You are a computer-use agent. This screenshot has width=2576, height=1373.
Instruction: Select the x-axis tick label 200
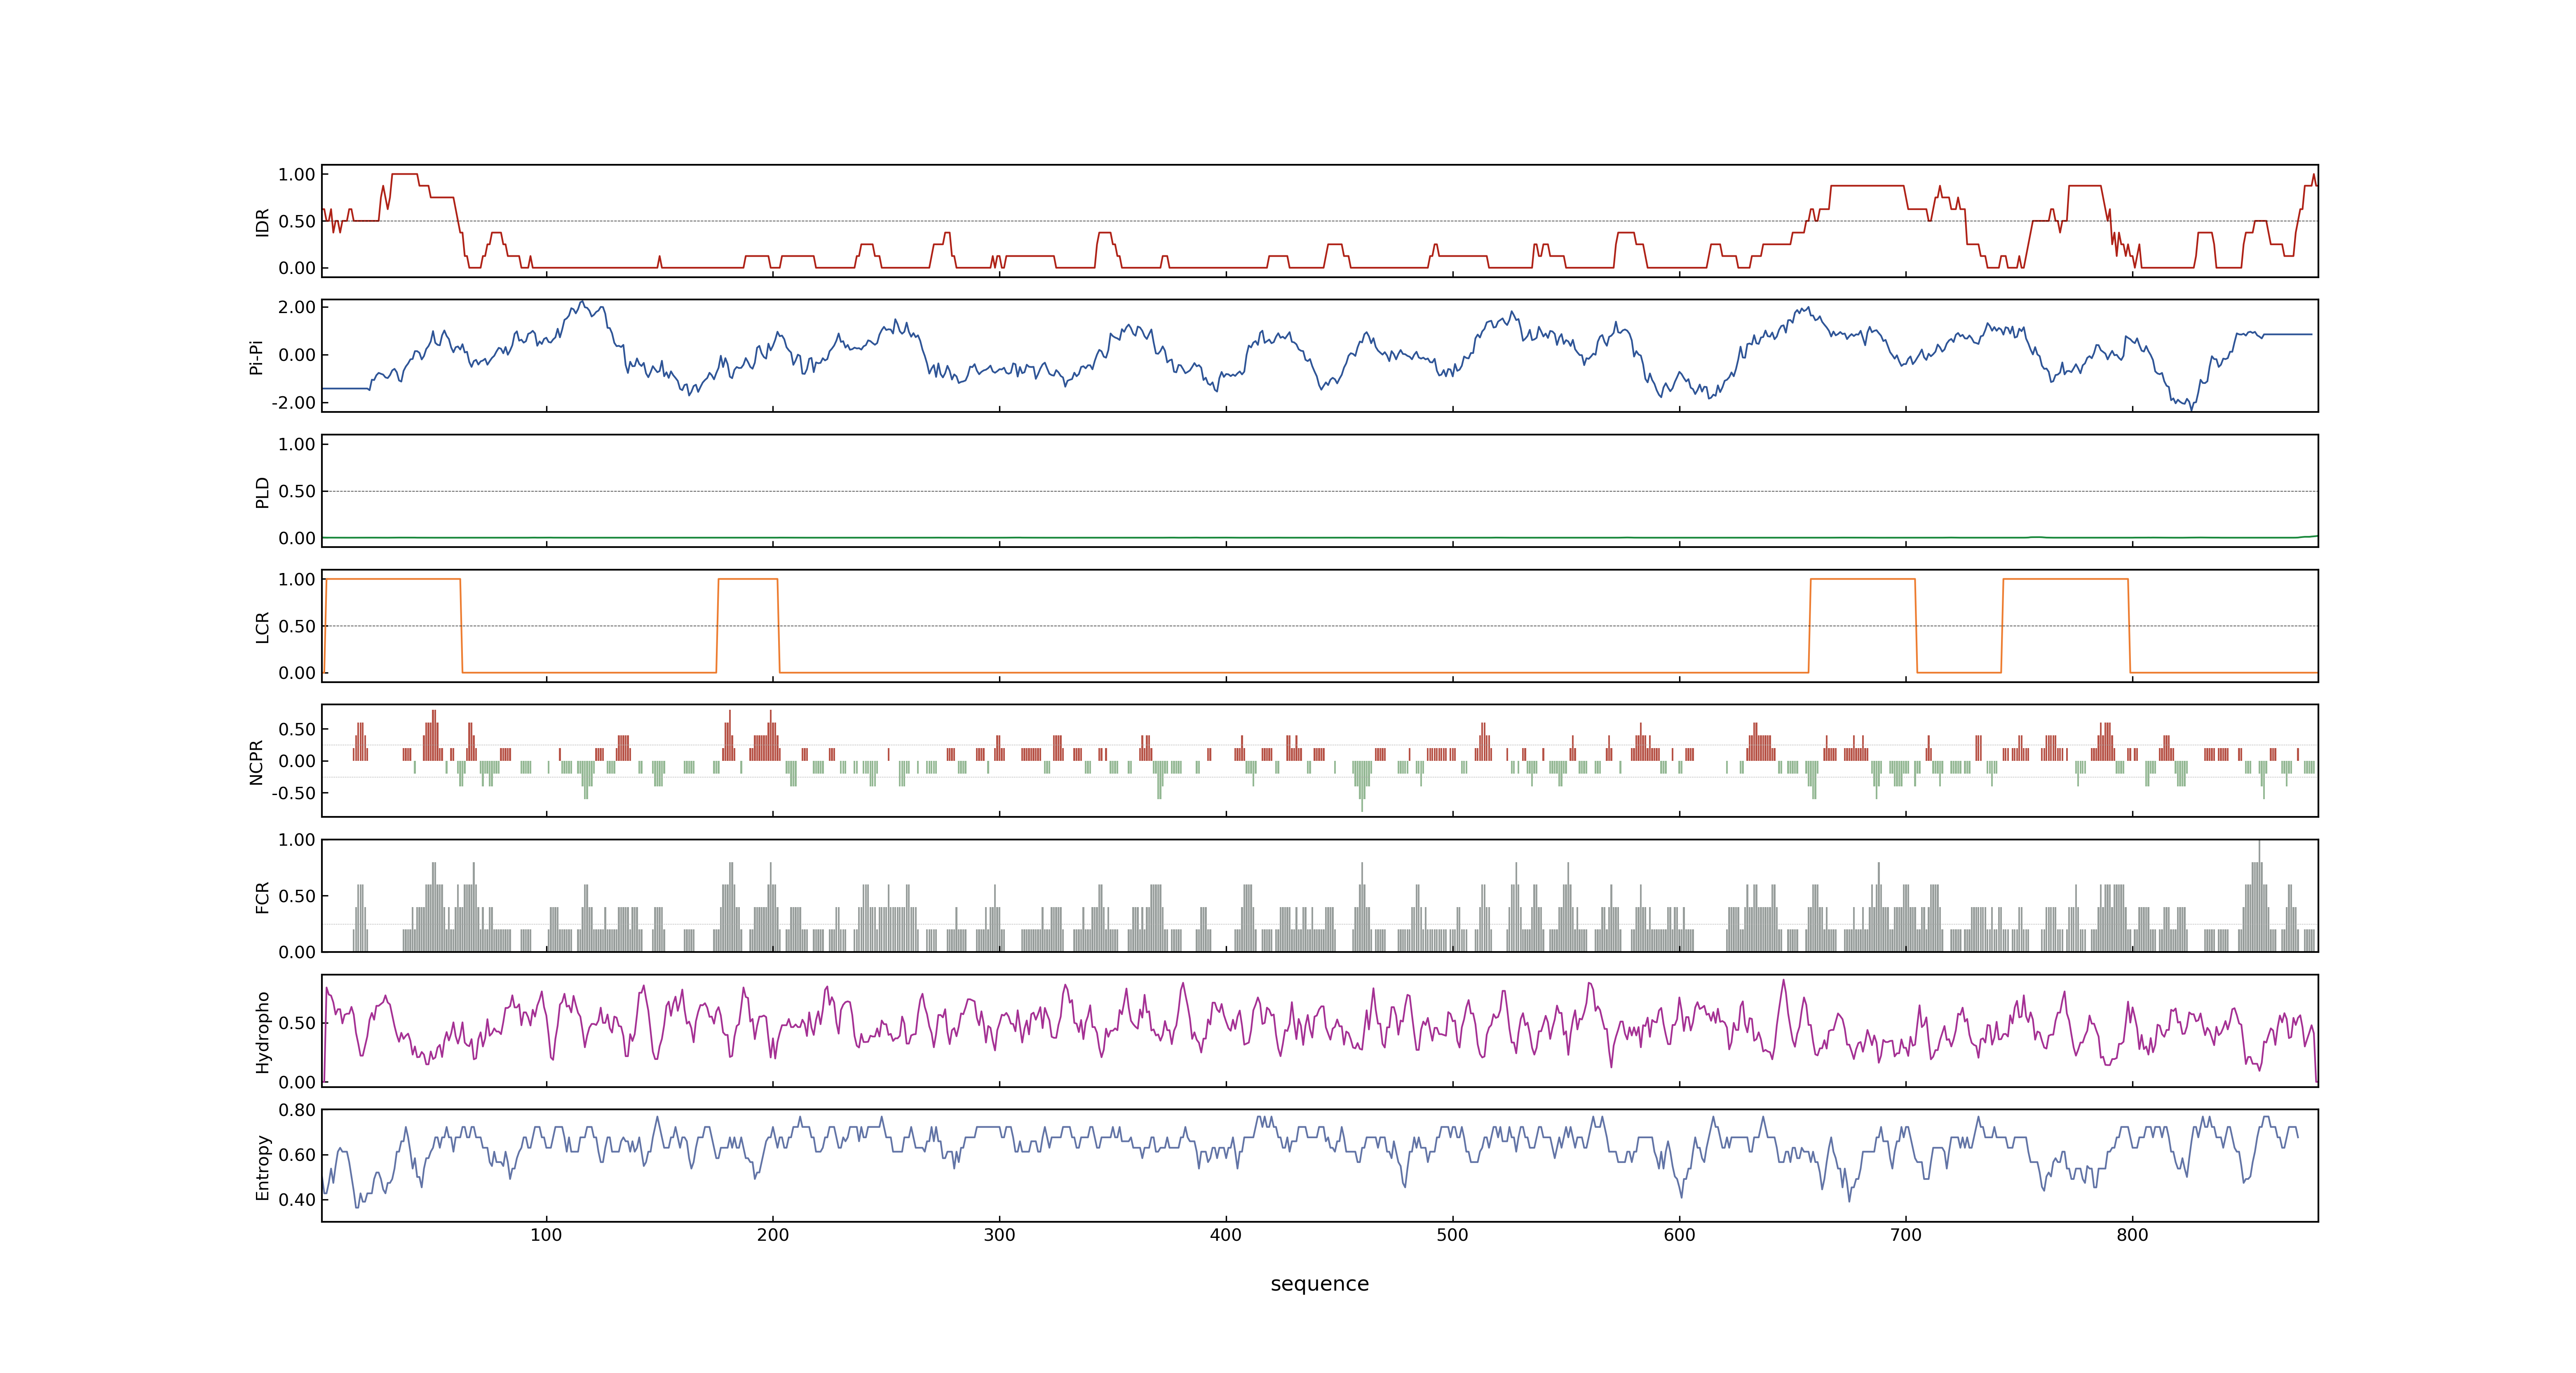coord(773,1235)
